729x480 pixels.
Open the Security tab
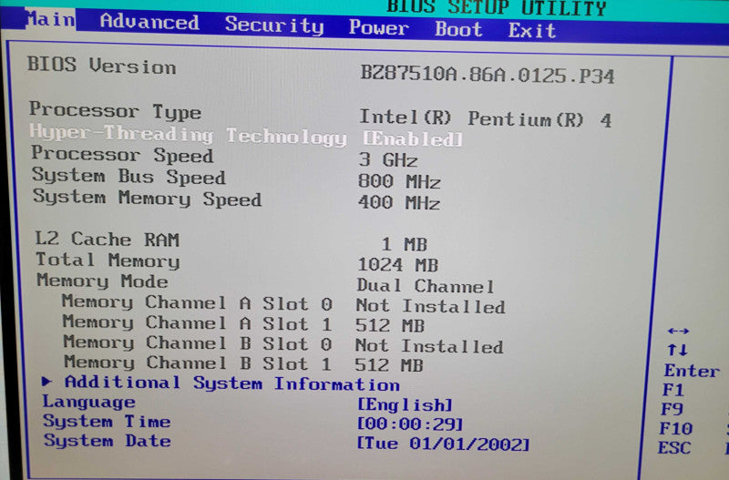pos(274,25)
